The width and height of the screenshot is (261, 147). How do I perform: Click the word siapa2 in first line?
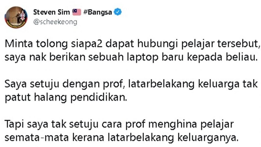tap(87, 44)
